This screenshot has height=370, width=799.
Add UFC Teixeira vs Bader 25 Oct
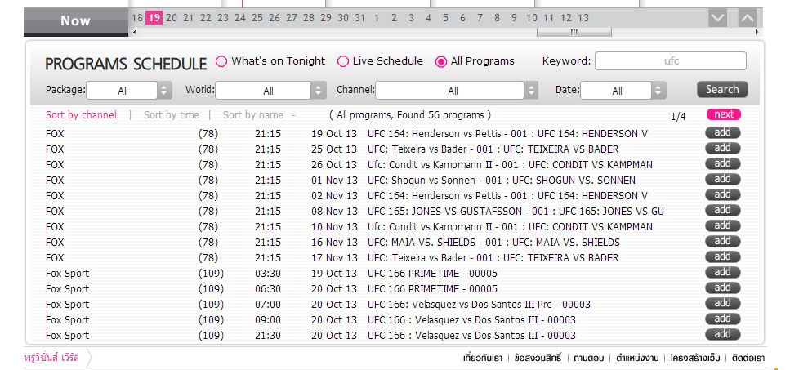(x=722, y=148)
